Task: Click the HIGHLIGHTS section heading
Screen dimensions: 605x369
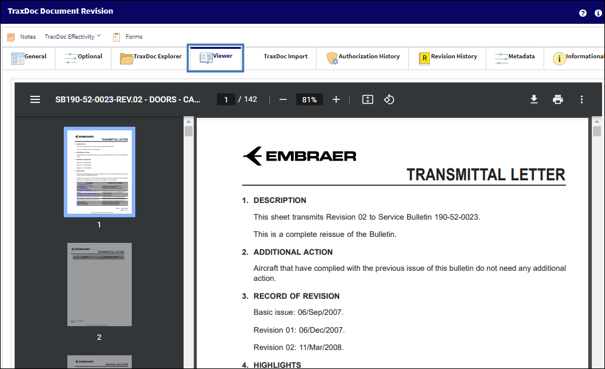Action: 277,365
